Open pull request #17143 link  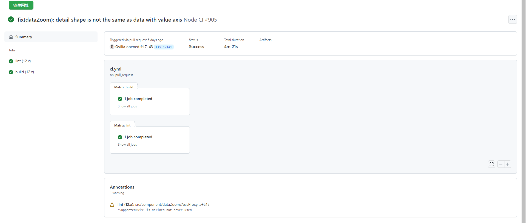147,47
